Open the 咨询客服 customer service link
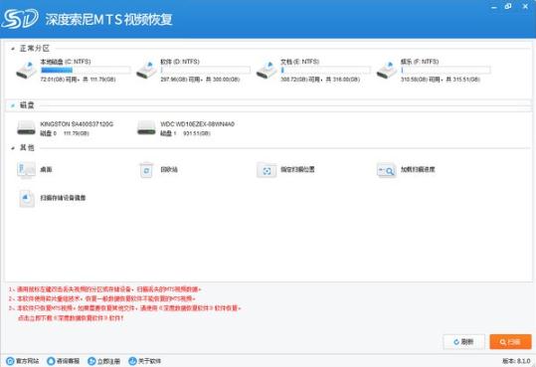Image resolution: width=536 pixels, height=367 pixels. pyautogui.click(x=64, y=361)
